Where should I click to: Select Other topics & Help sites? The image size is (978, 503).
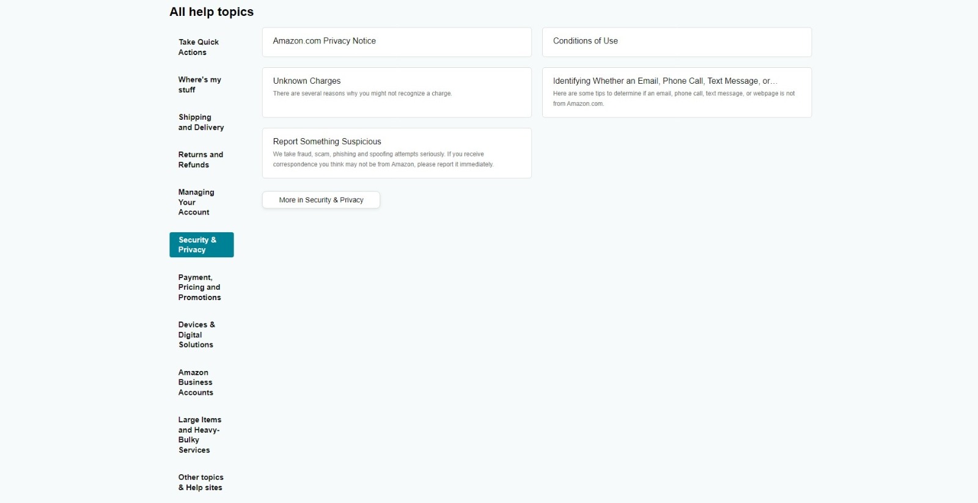(x=200, y=482)
